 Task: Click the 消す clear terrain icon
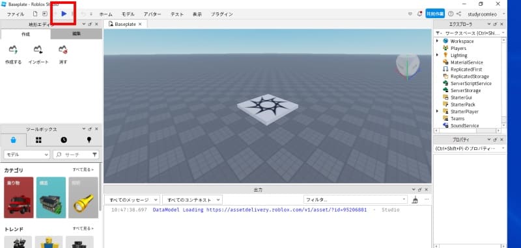point(63,55)
